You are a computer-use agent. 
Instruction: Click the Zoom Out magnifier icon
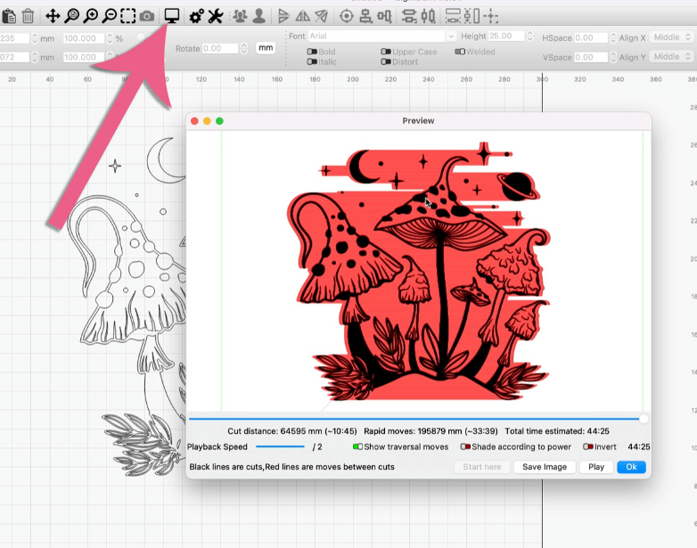(x=109, y=16)
